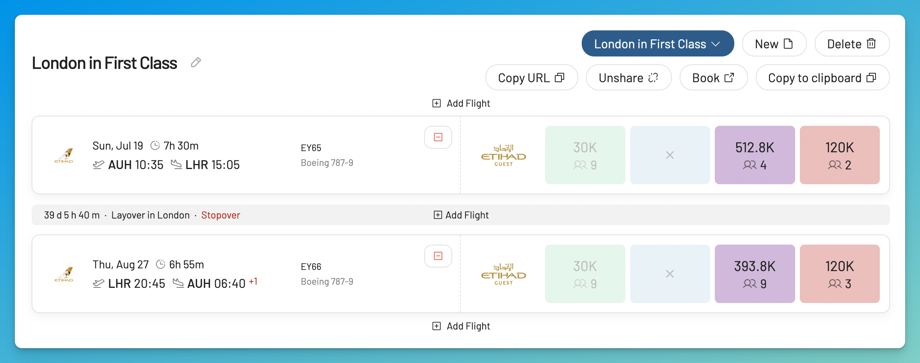Click the LHR 20:45 departure time
920x363 pixels.
(x=137, y=284)
